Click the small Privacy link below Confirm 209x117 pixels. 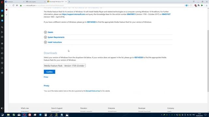point(46,77)
